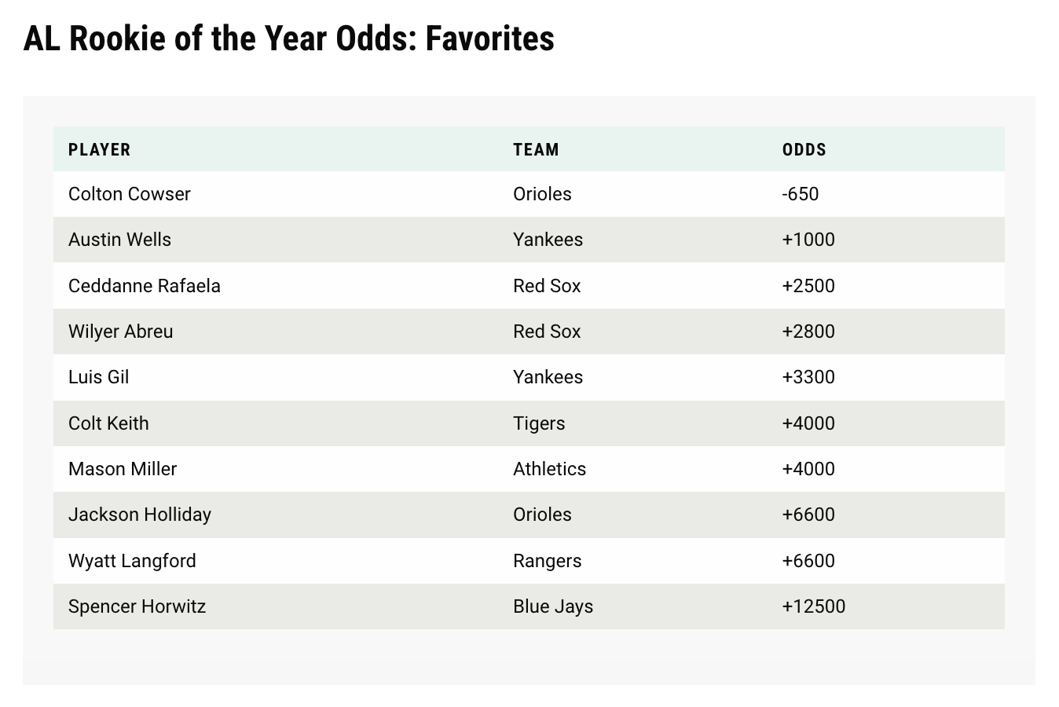This screenshot has height=707, width=1059.
Task: Click the ODDS column header
Action: click(804, 149)
